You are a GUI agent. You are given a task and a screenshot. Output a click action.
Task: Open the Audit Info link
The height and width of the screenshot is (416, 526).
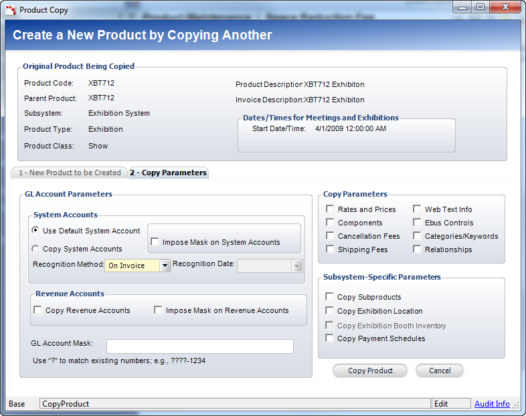[492, 404]
